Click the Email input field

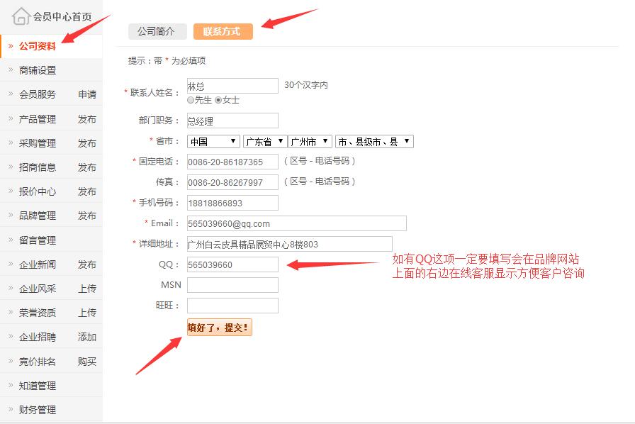click(x=296, y=223)
